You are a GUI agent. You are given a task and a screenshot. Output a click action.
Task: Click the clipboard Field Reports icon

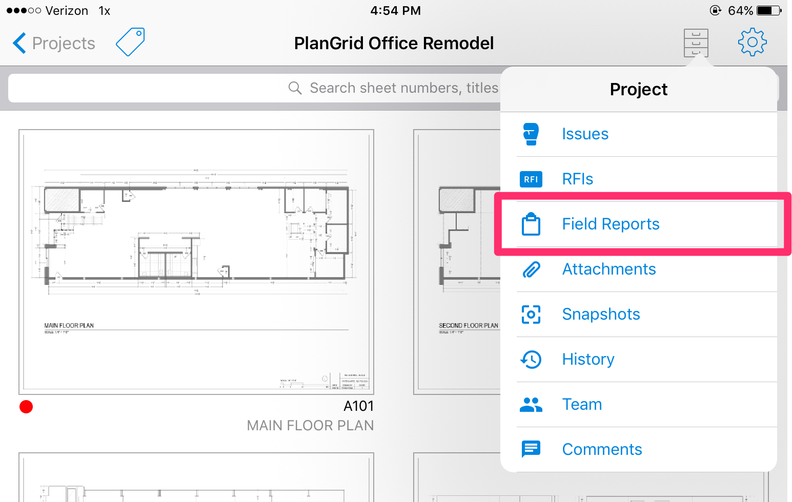[531, 224]
